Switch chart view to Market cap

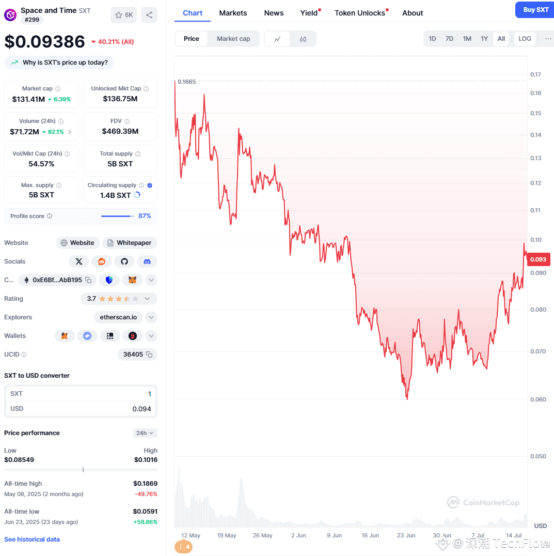point(233,39)
